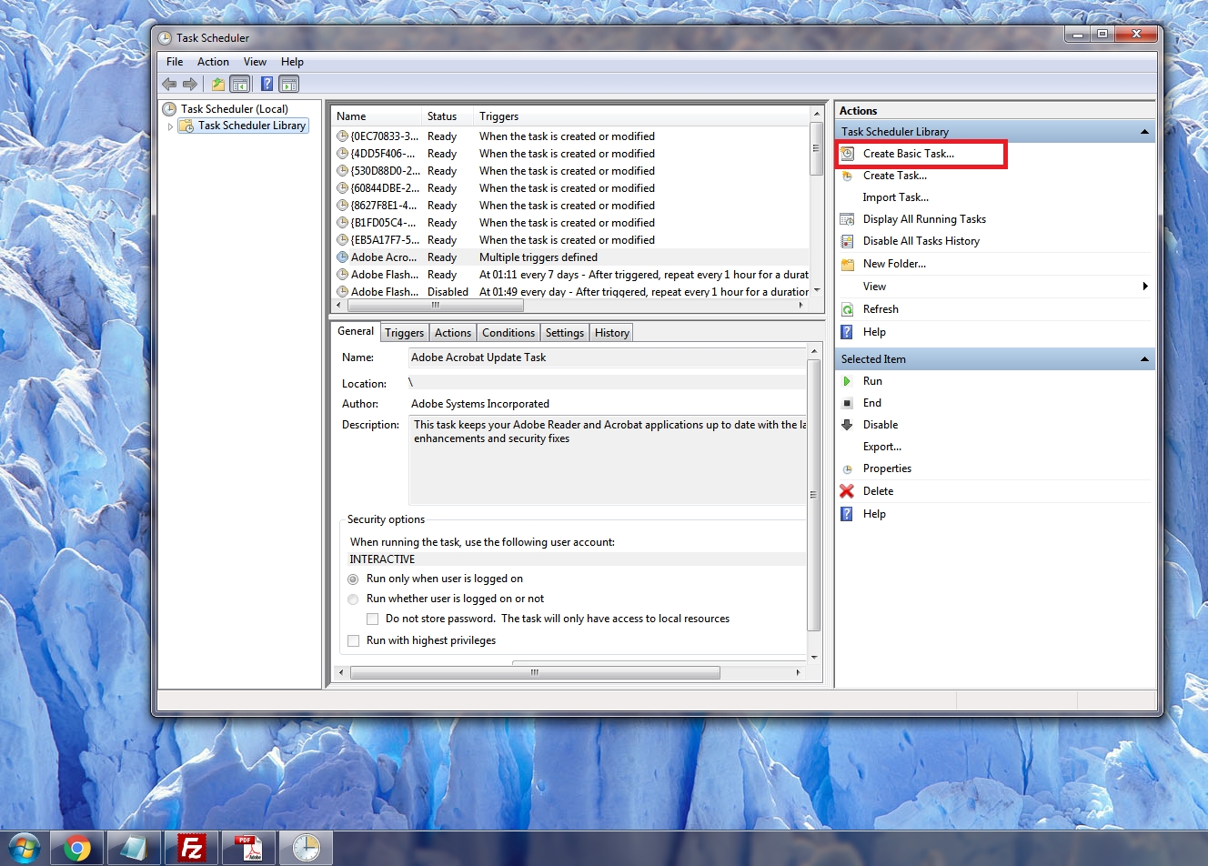
Task: Open Google Chrome from the taskbar
Action: coord(77,849)
